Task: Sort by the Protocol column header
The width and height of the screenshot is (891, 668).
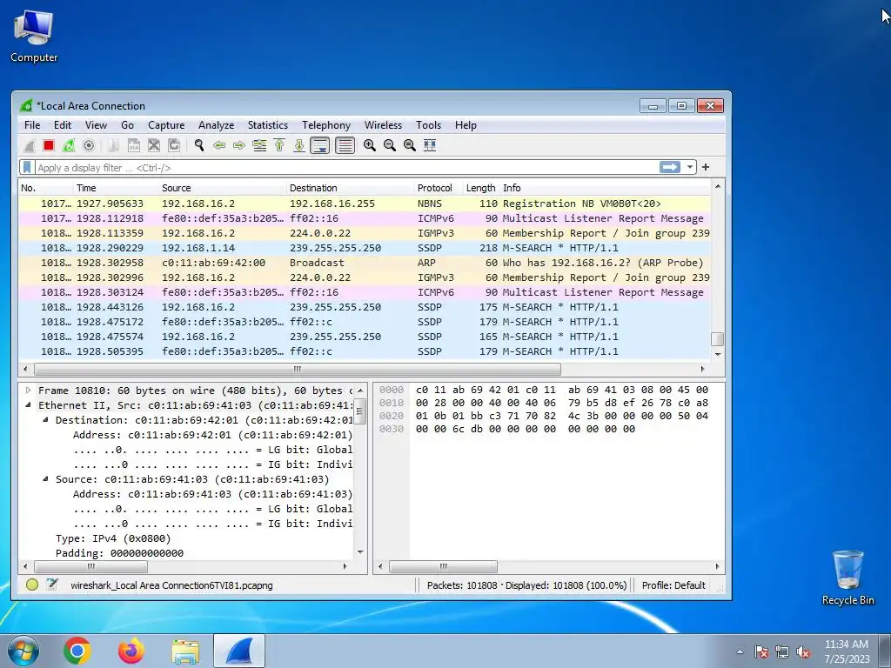Action: pos(439,188)
